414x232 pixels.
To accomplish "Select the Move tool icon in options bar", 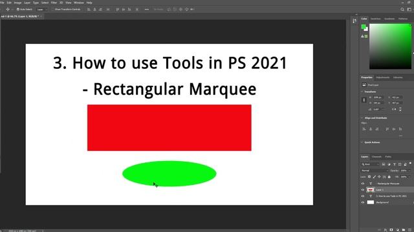I will (8, 9).
